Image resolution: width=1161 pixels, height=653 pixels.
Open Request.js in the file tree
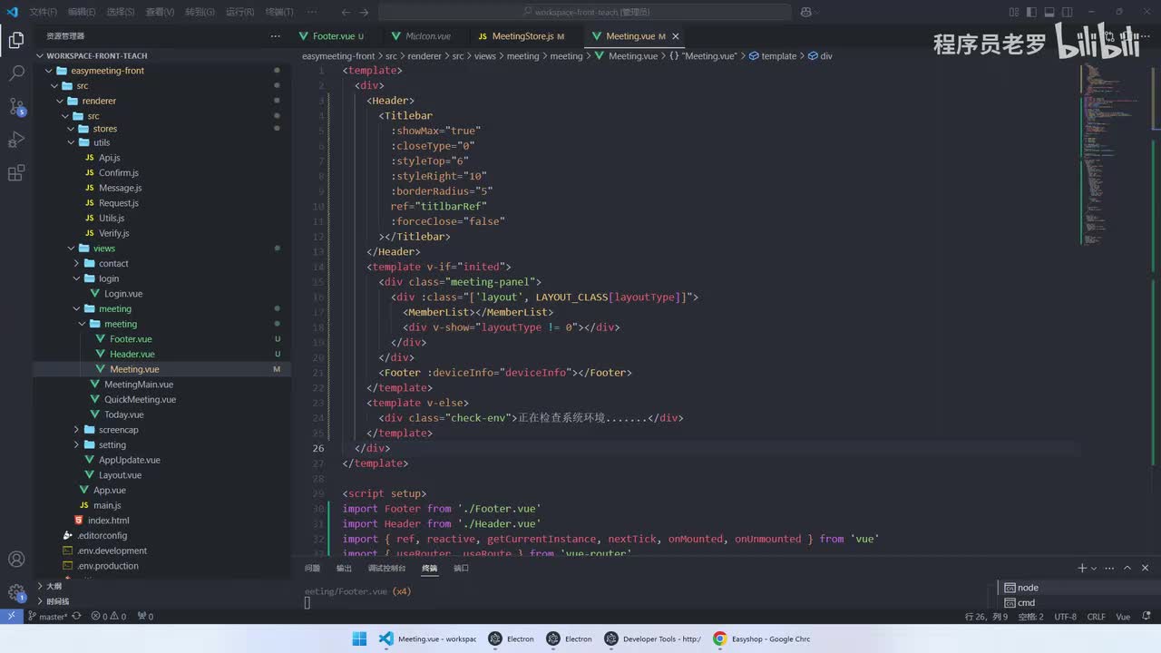(119, 203)
